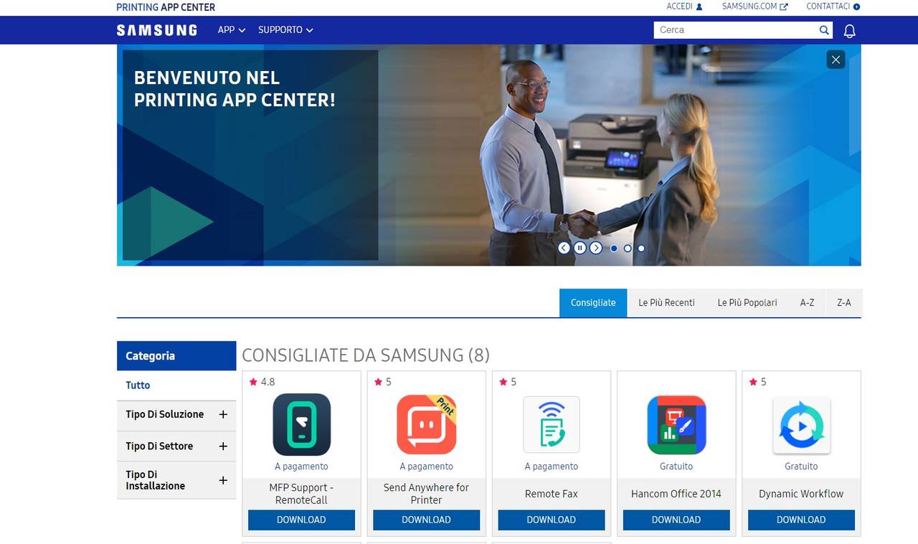Viewport: 918px width, 544px height.
Task: Expand the Tipo Di Settore category
Action: (222, 446)
